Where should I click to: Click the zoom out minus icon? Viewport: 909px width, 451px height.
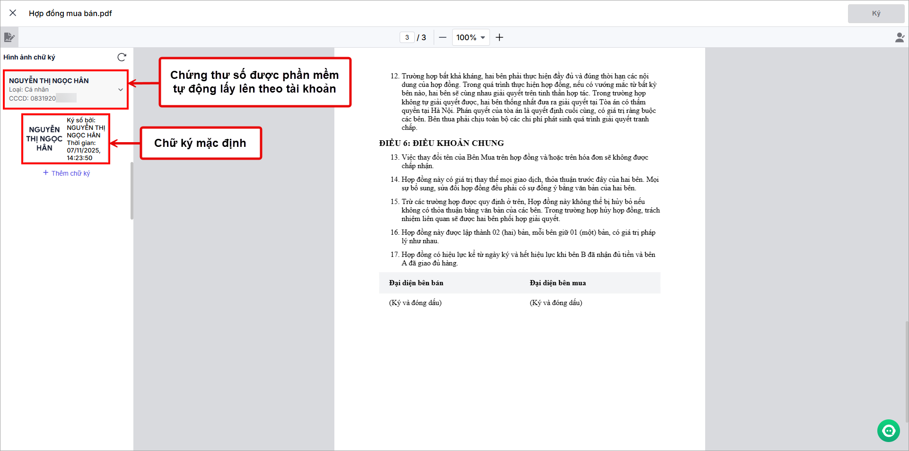[442, 37]
